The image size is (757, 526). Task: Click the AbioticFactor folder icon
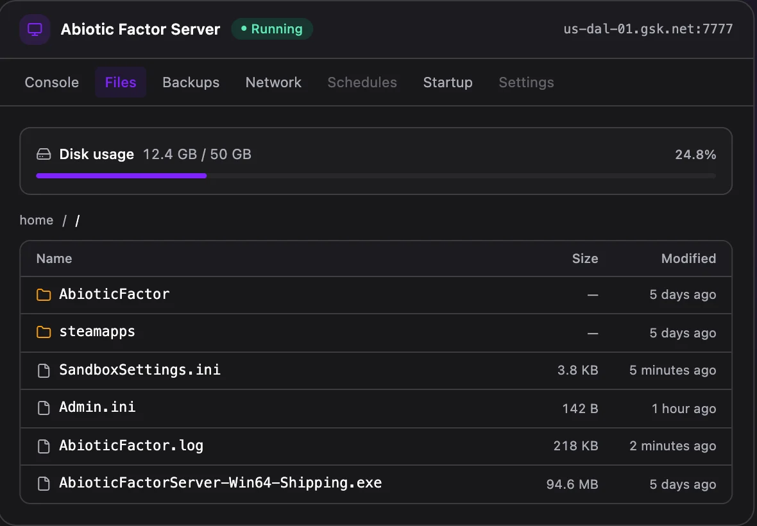(x=44, y=294)
